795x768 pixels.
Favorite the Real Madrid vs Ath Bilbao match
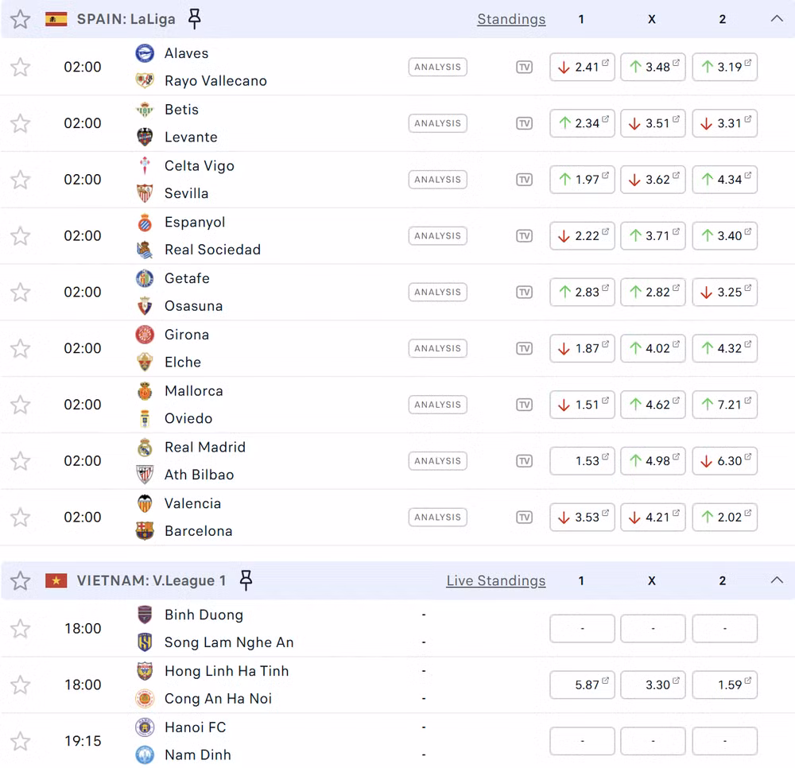pos(21,461)
